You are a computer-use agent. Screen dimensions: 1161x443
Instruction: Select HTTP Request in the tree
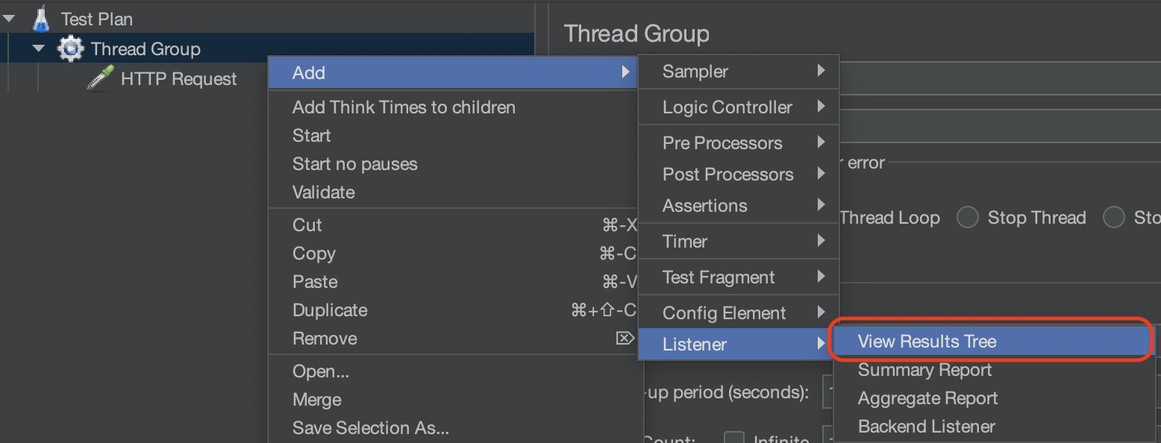point(178,79)
